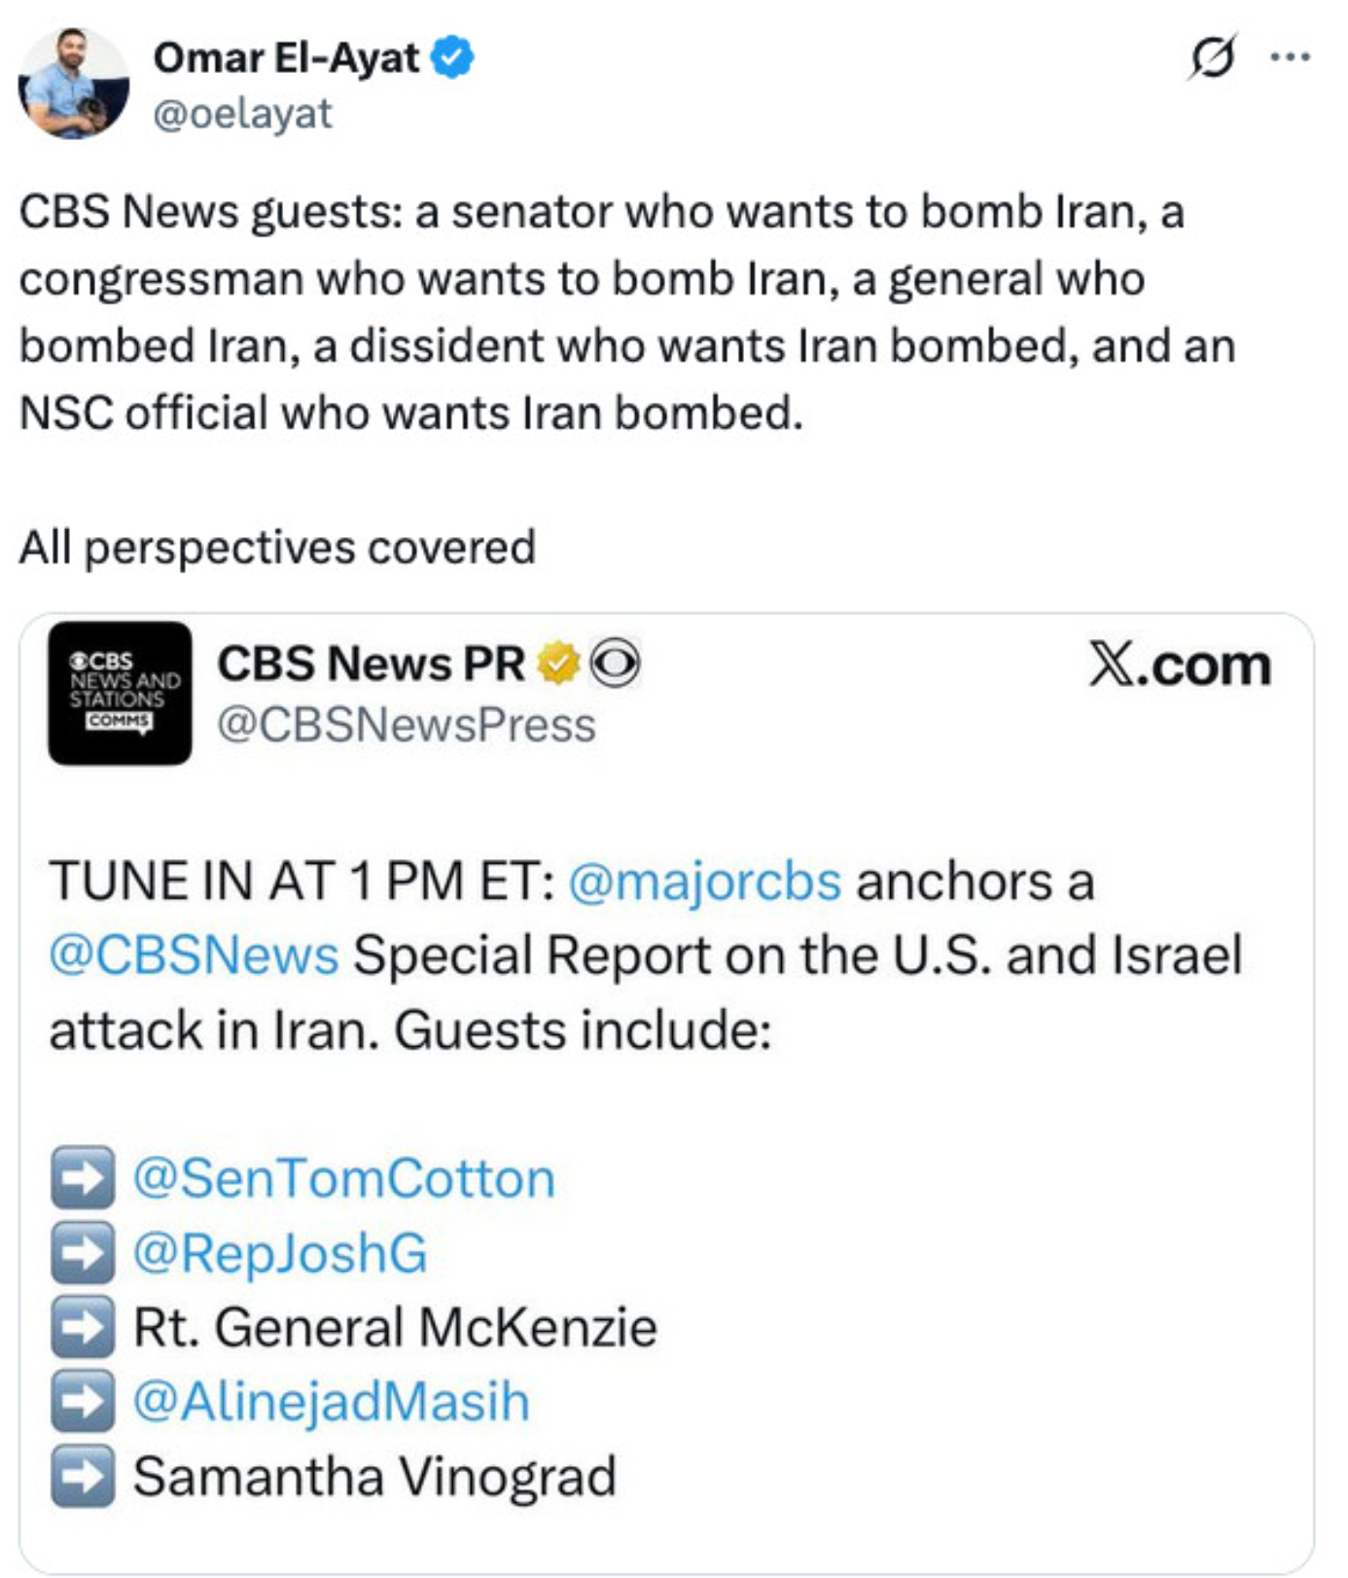Click the blue verified badge by Omar El-Ayat
Viewport: 1348px width, 1578px height.
point(452,57)
